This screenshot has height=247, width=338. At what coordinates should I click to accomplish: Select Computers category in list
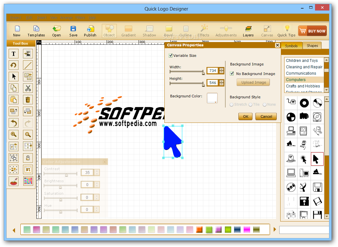point(304,79)
